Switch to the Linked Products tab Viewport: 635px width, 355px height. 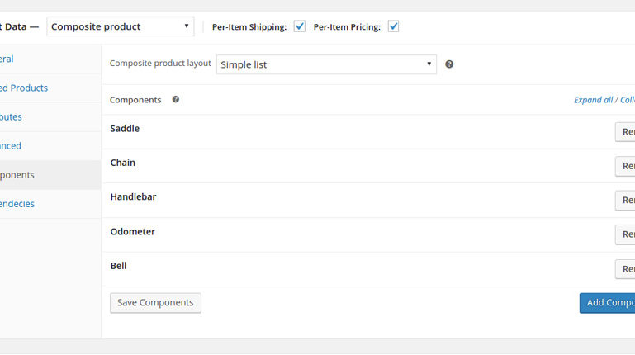pos(24,88)
